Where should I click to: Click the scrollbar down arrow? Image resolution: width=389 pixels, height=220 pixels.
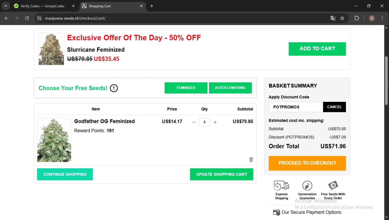386,218
